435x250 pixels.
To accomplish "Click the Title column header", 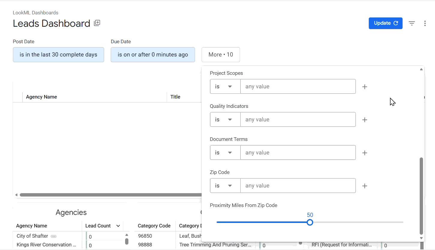I will (175, 97).
